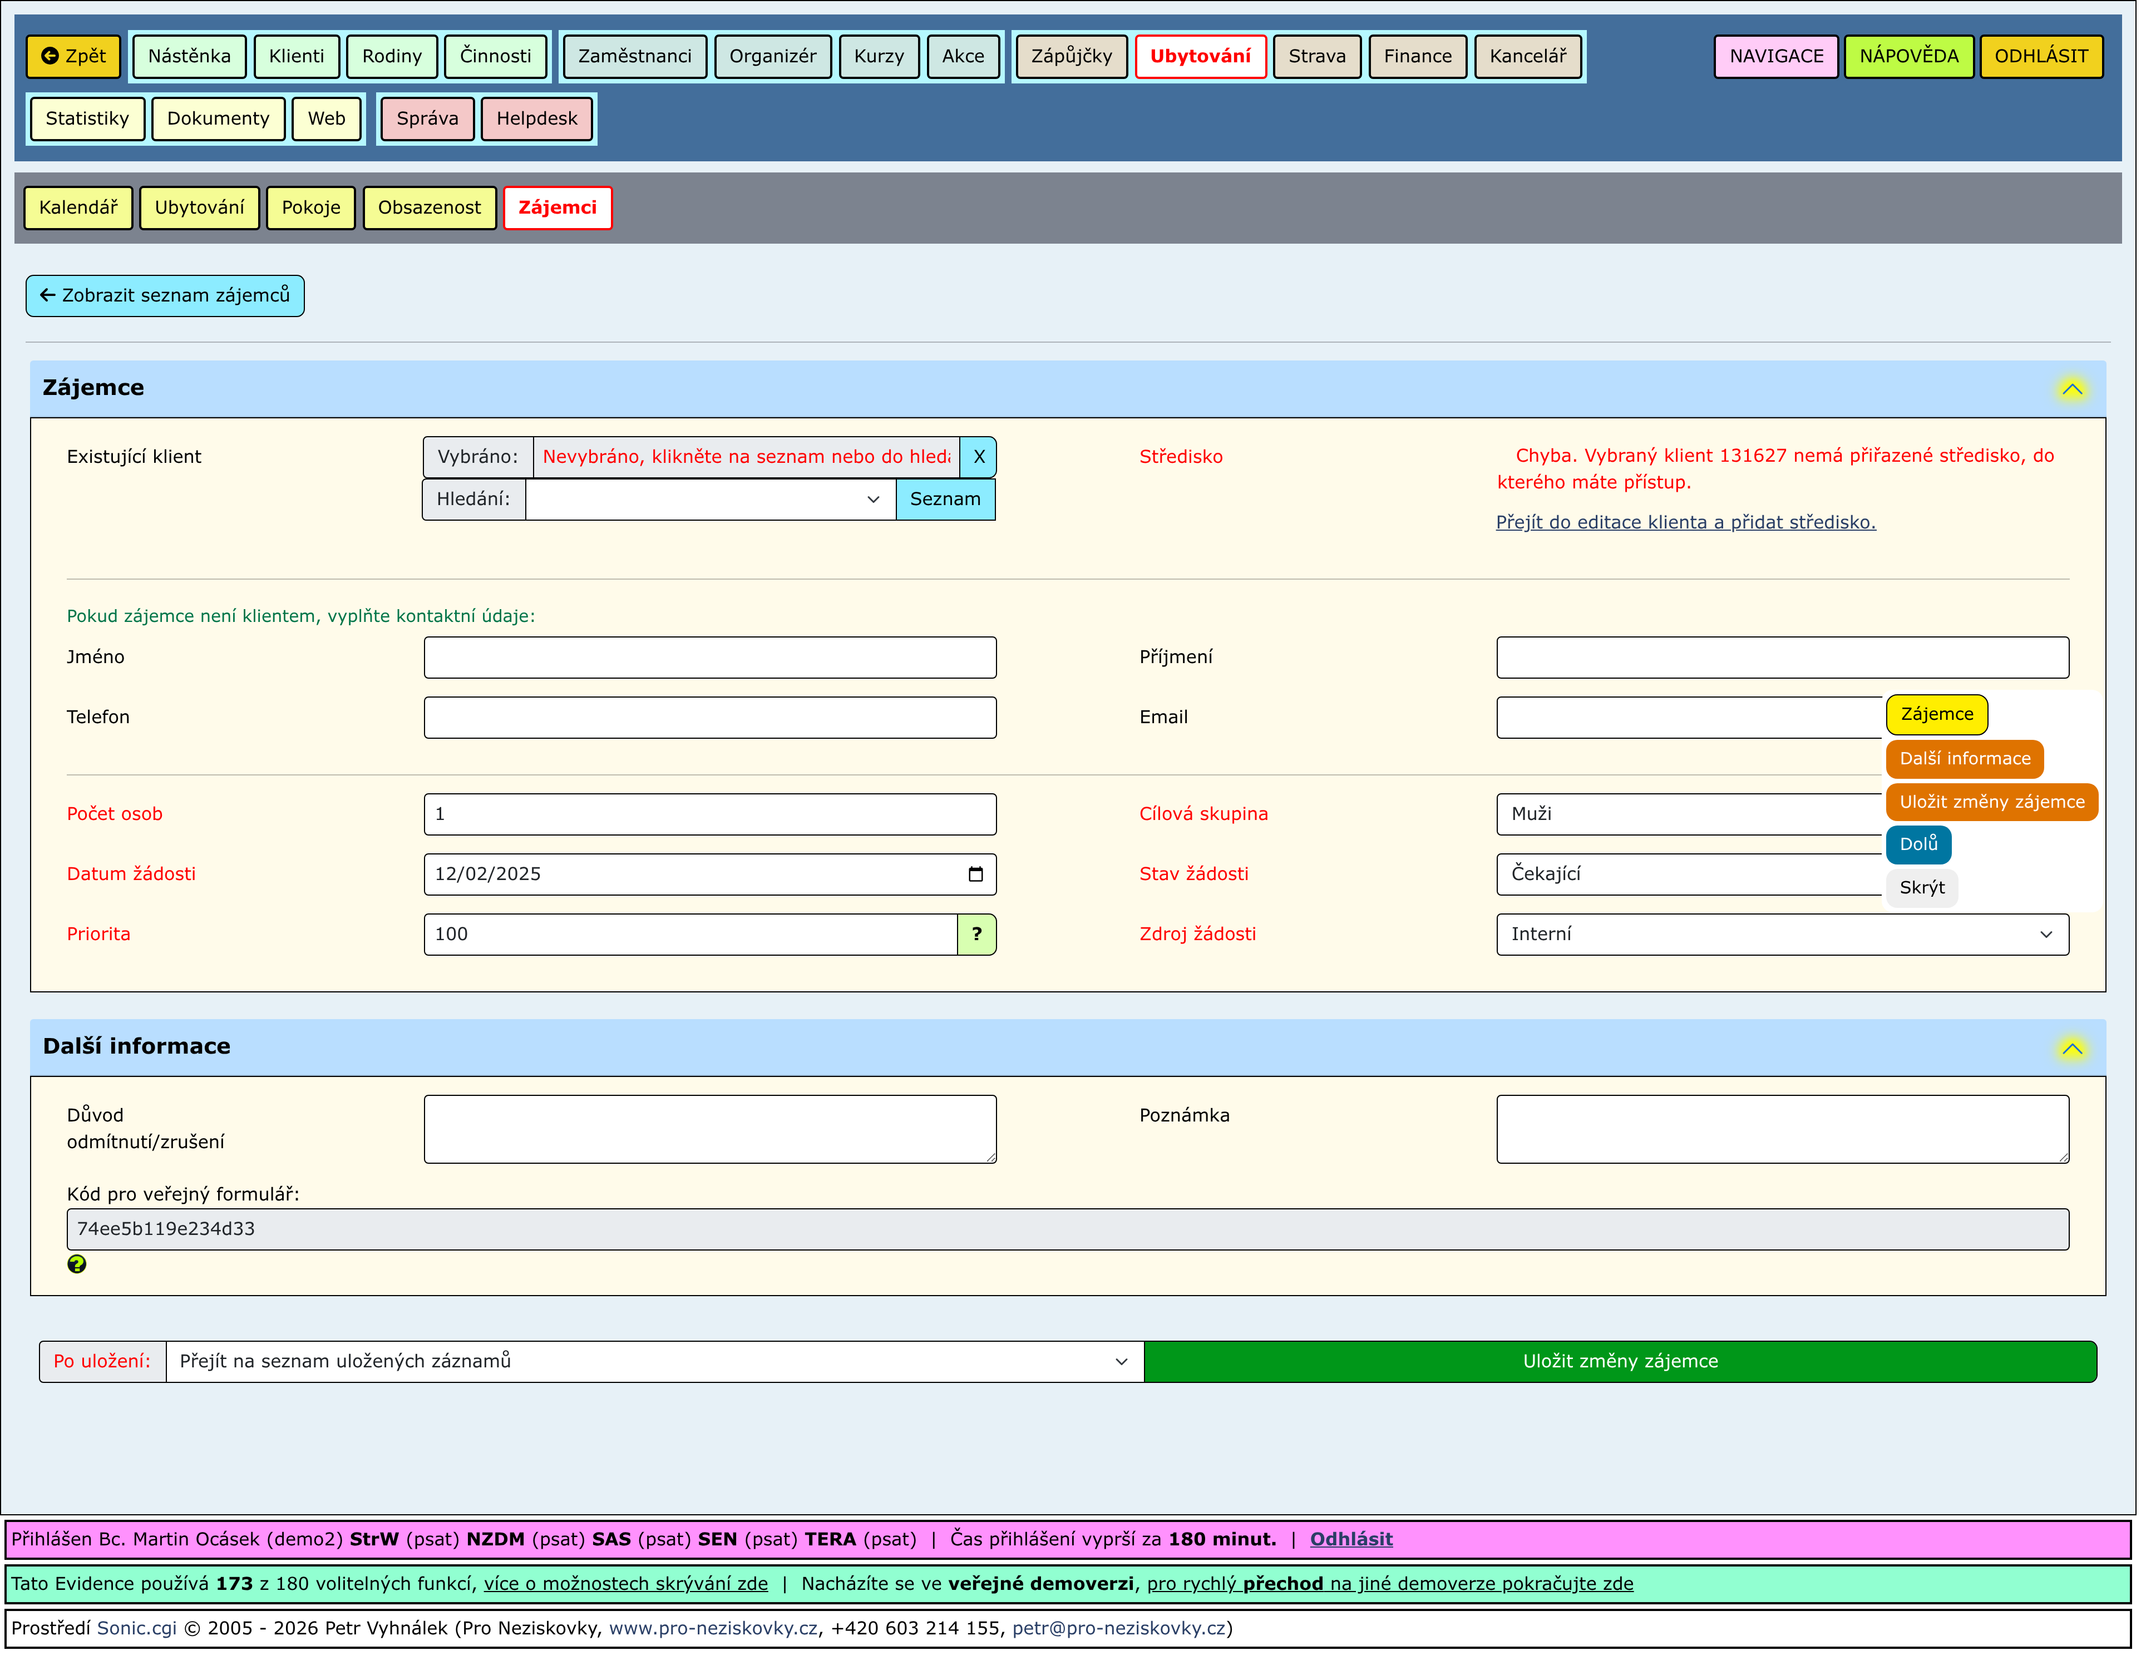Click the Jméno input field
The height and width of the screenshot is (1680, 2141).
(x=711, y=658)
